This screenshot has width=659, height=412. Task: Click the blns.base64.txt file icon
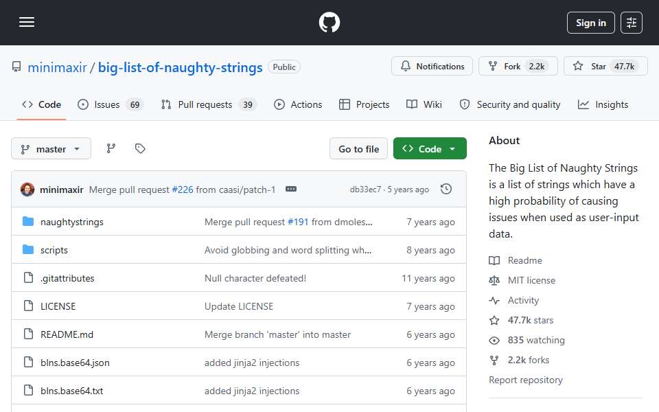[28, 390]
